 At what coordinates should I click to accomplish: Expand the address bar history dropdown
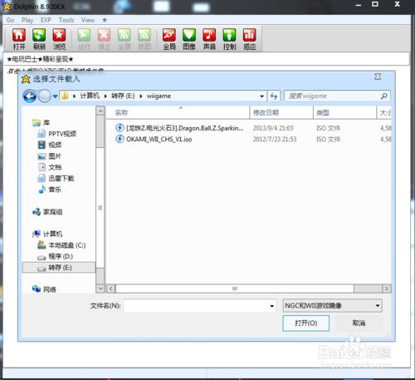click(x=261, y=96)
